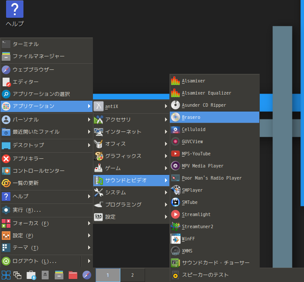The height and width of the screenshot is (282, 304).
Task: Click the MPS-YouTube red play icon
Action: (175, 154)
